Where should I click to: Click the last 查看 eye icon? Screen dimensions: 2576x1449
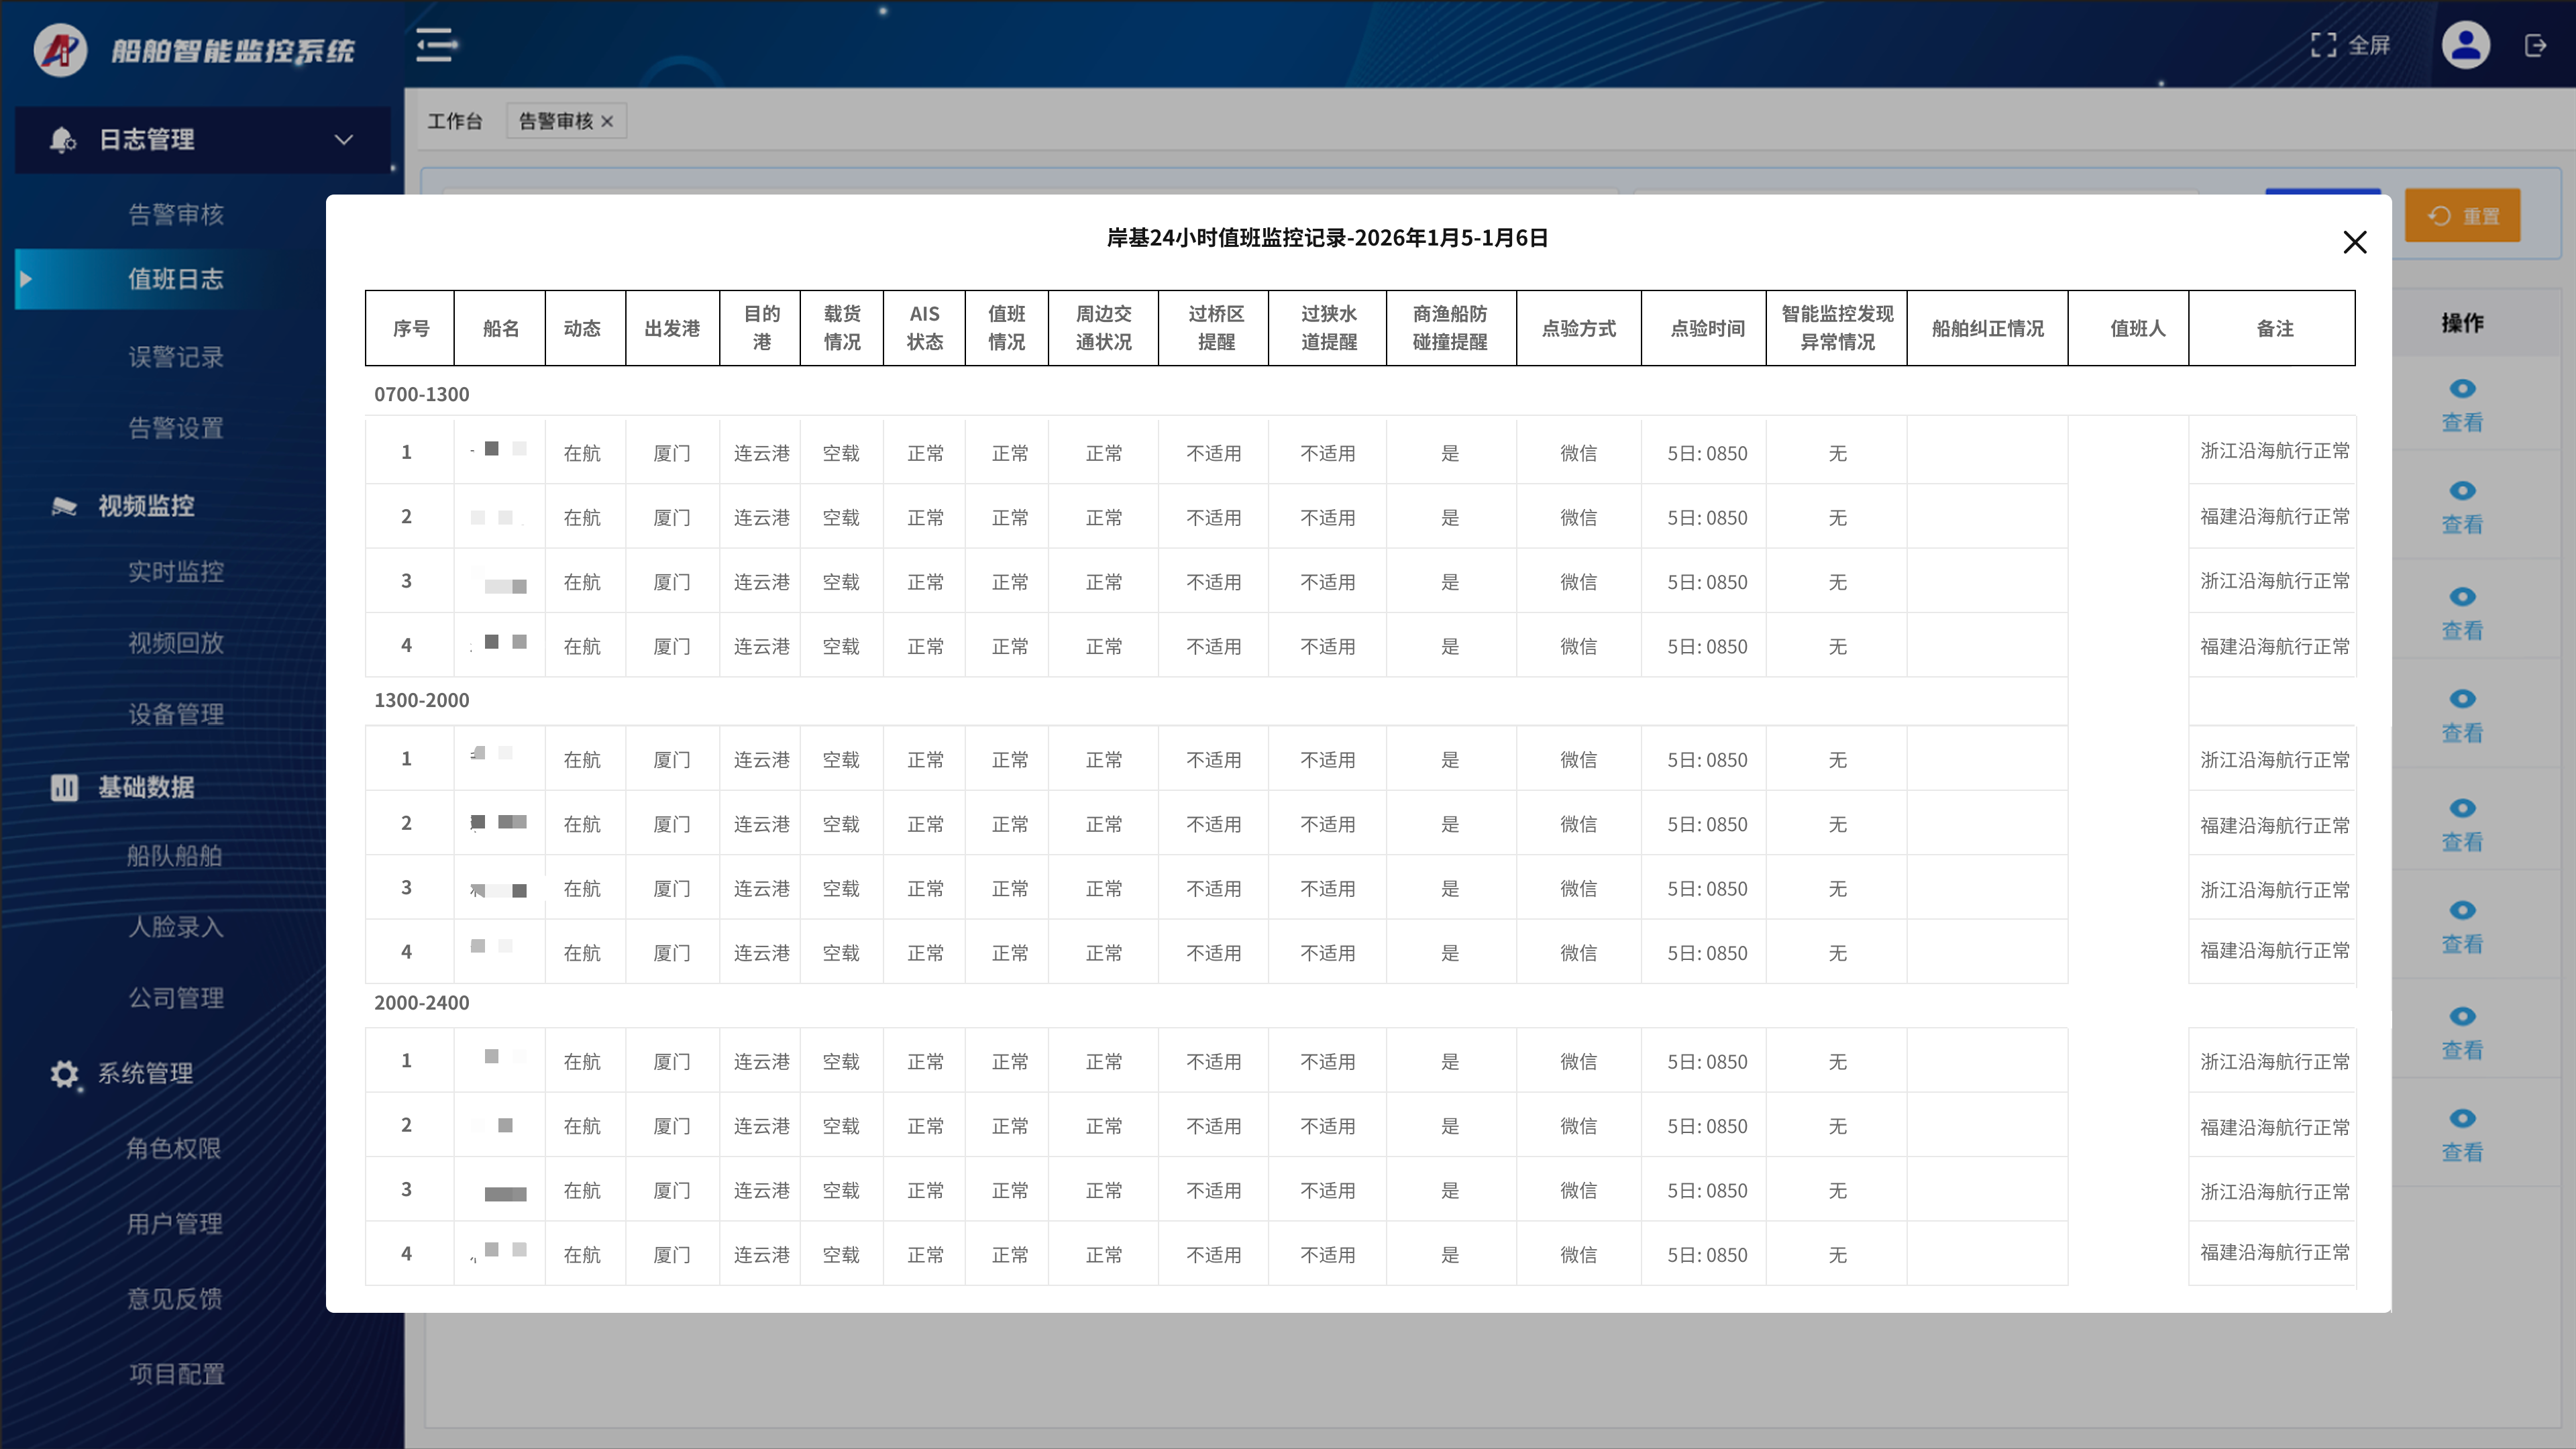pyautogui.click(x=2462, y=1118)
